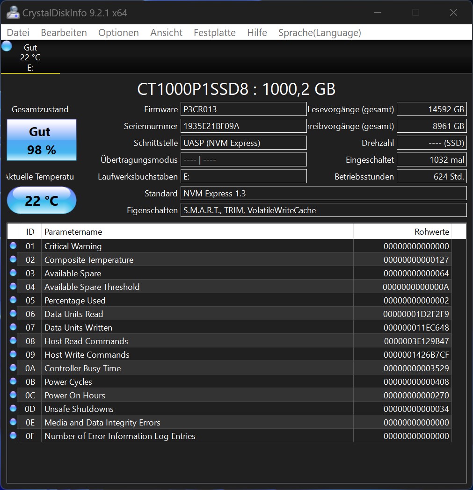Click status dot of Host Read Commands row
This screenshot has height=490, width=473.
(x=13, y=340)
